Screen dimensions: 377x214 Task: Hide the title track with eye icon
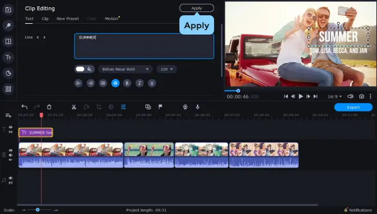pos(11,127)
